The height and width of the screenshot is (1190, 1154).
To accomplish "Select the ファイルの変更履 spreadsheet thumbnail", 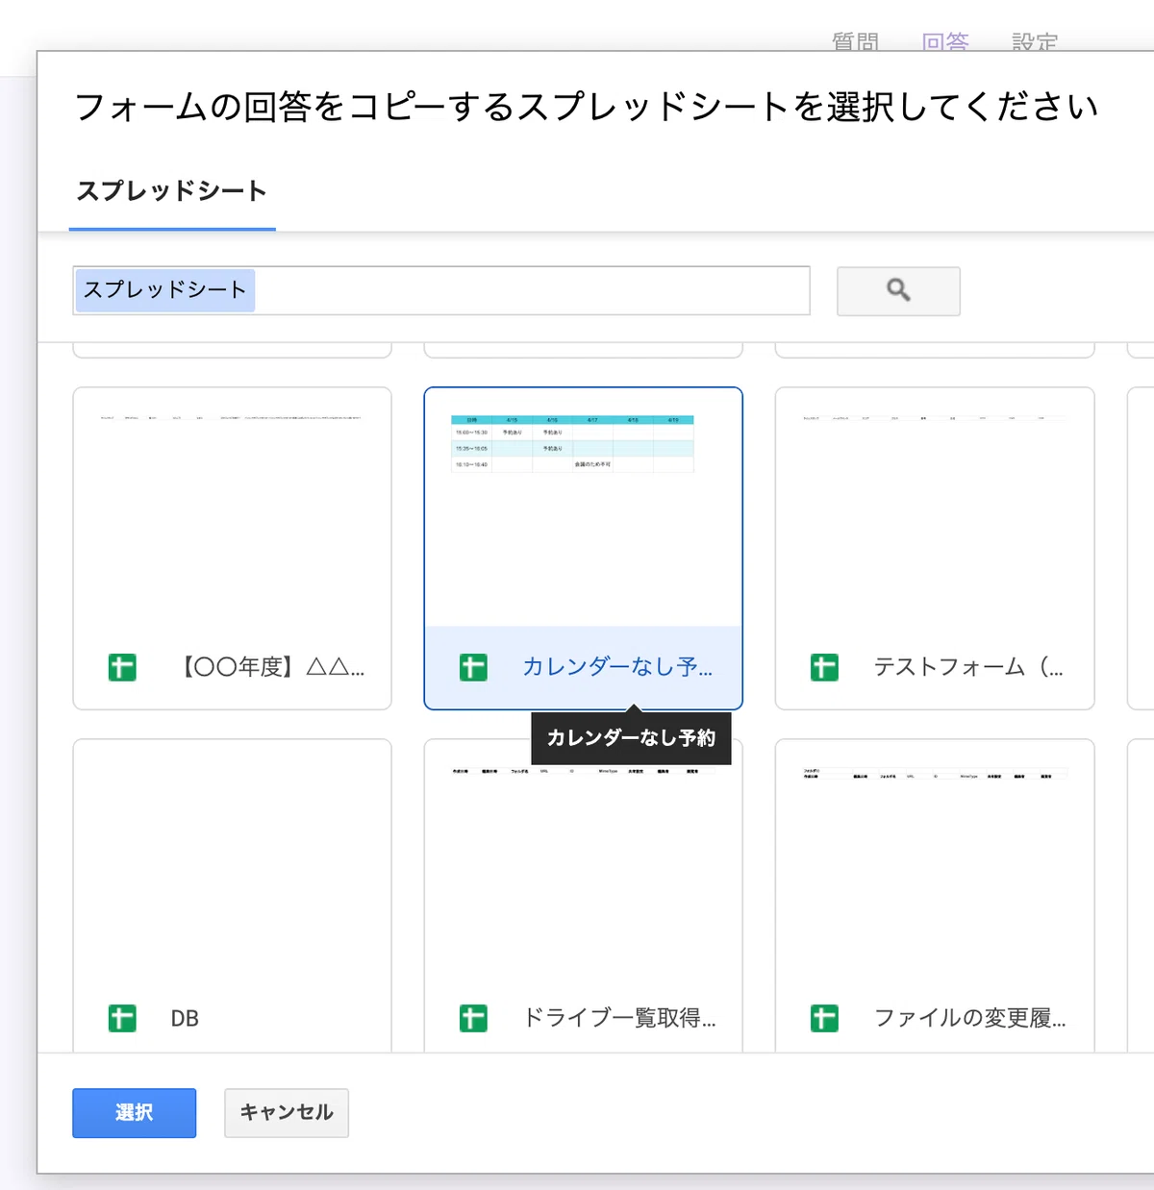I will point(935,896).
